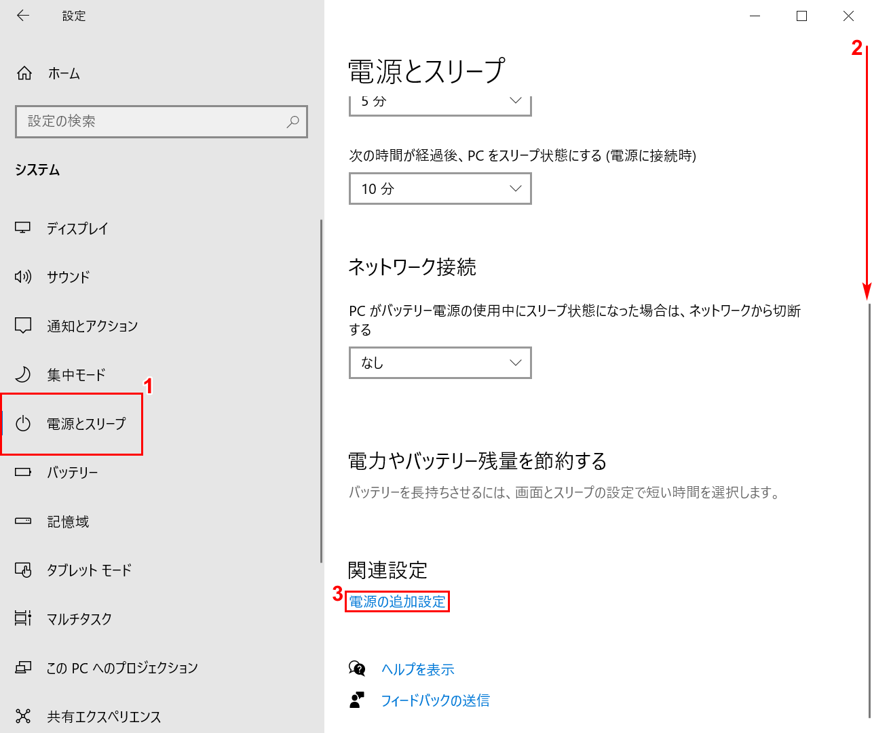Image resolution: width=872 pixels, height=733 pixels.
Task: Click the storage drive icon
Action: (x=23, y=521)
